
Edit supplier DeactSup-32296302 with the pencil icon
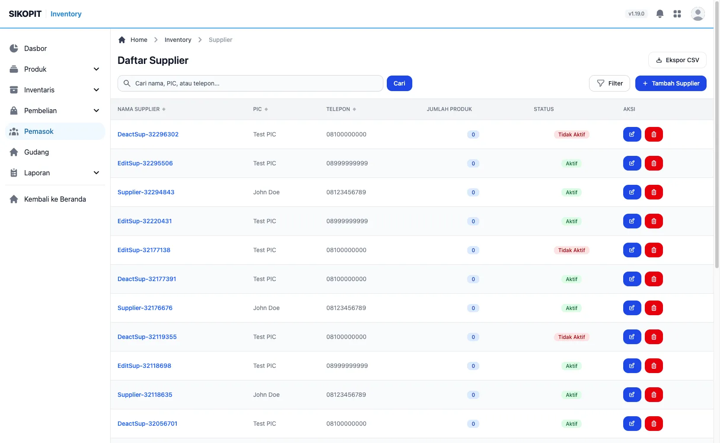point(632,134)
